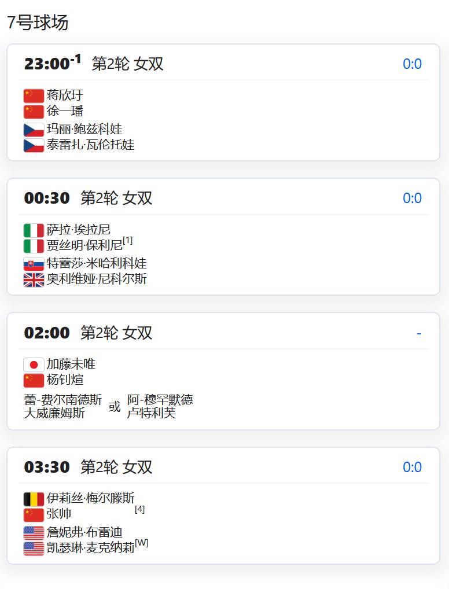Image resolution: width=449 pixels, height=589 pixels.
Task: Click Belgium flag next to 伊莉丝·梅尔滕斯
Action: 34,499
